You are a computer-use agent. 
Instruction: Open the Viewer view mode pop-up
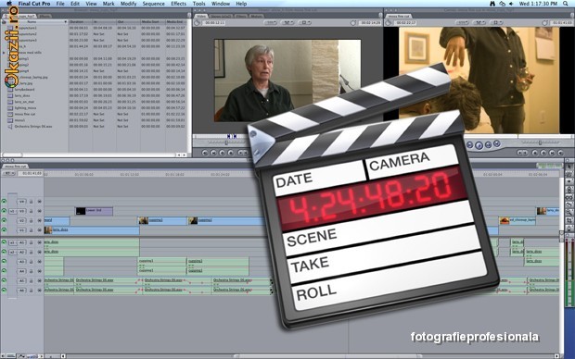[304, 23]
